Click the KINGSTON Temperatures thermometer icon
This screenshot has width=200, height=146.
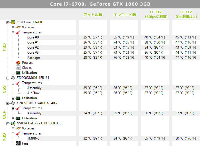tap(18, 108)
